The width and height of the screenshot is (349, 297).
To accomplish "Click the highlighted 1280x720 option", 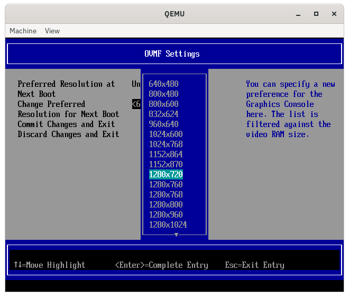I will coord(166,175).
